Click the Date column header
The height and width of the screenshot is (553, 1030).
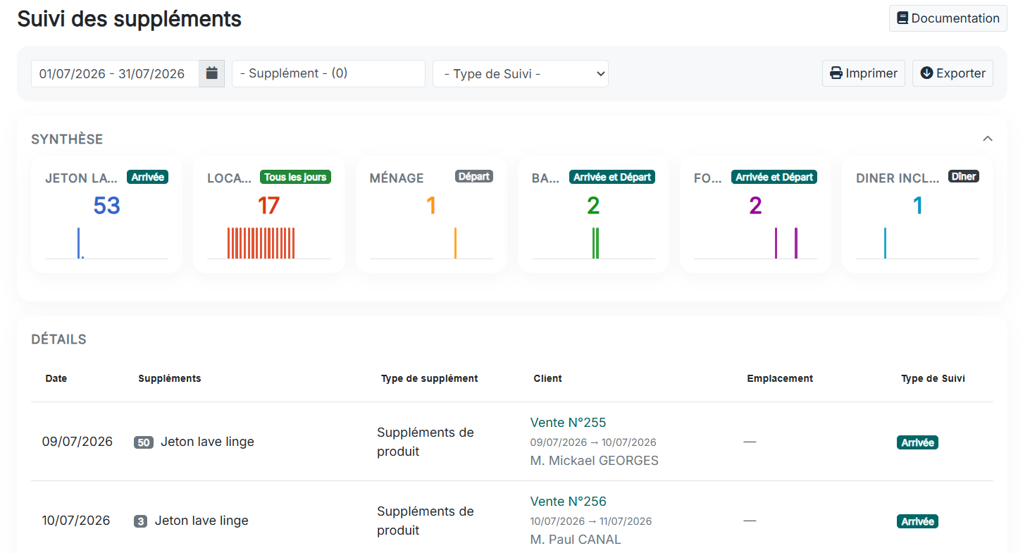[56, 378]
